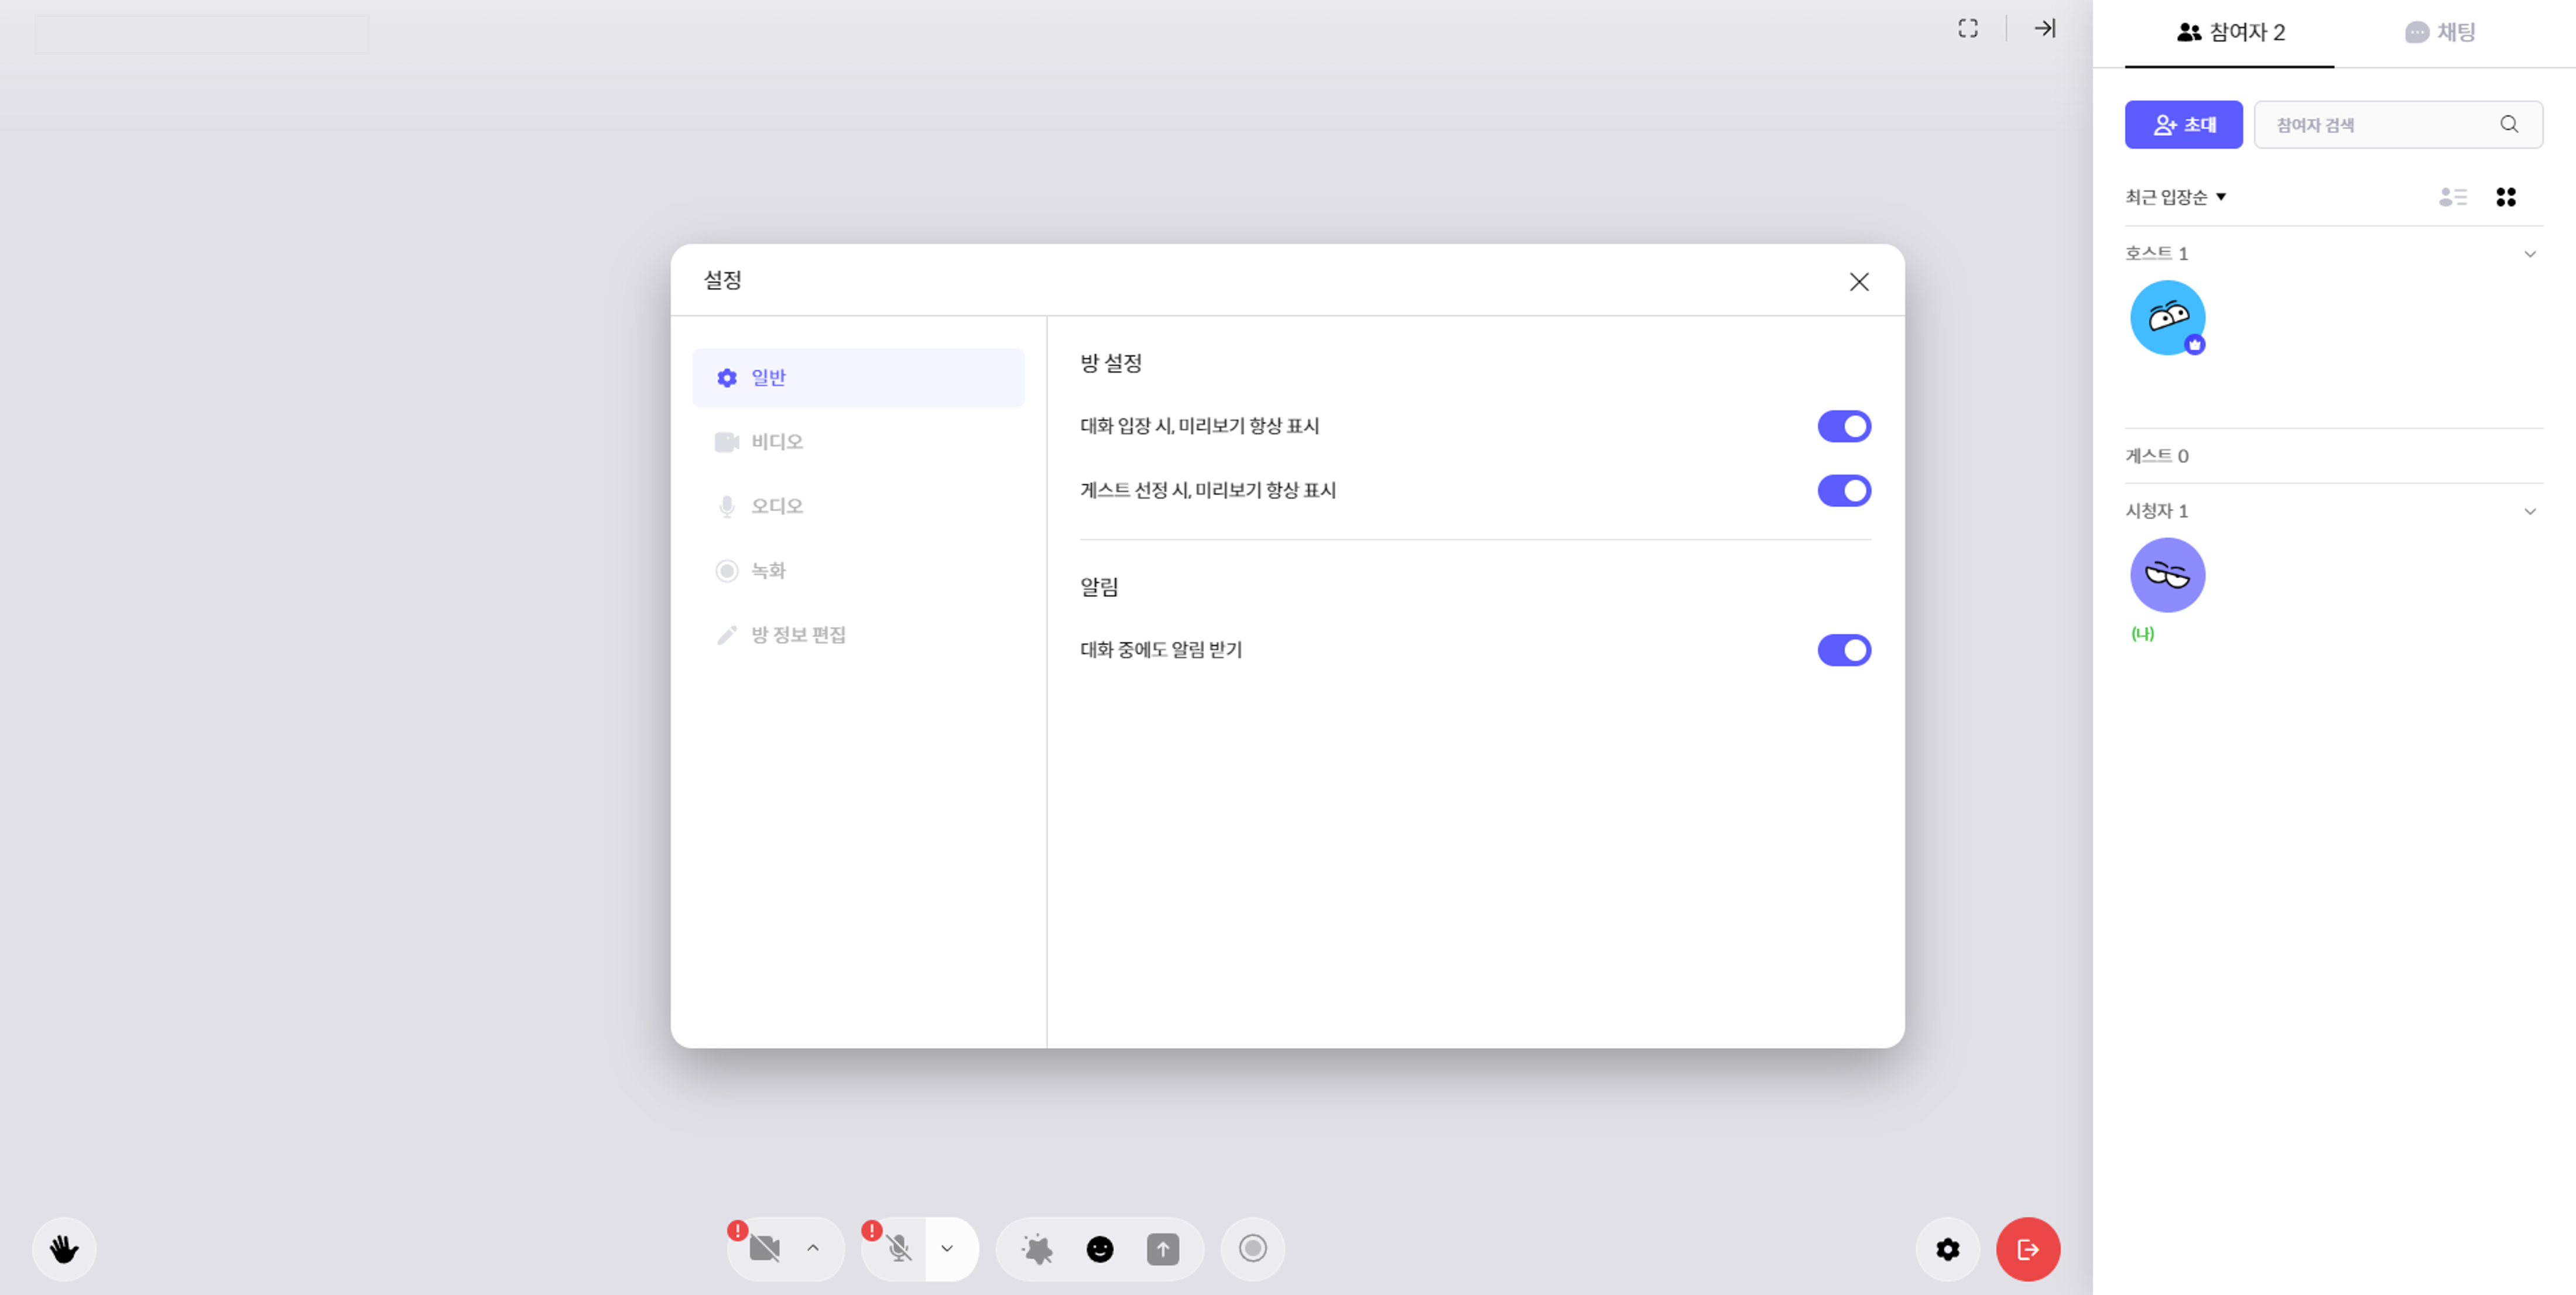Viewport: 2576px width, 1295px height.
Task: Click the 초대 invite button
Action: [2183, 125]
